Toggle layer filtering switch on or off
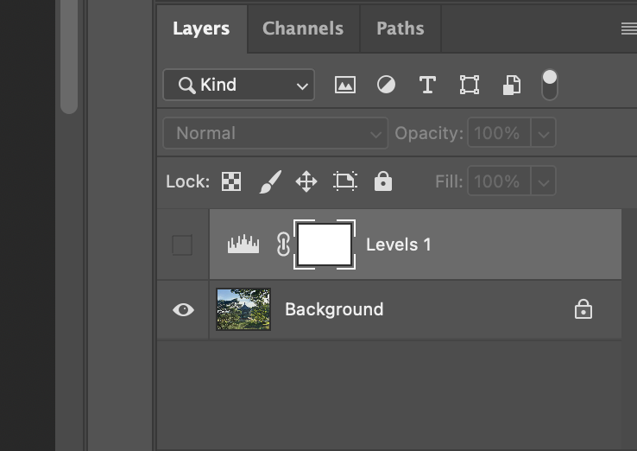The image size is (637, 451). click(550, 85)
